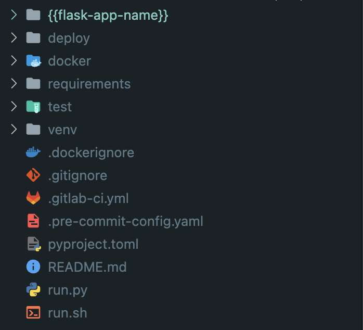Click the info icon beside README.md
Viewport: 363px width, 330px height.
pyautogui.click(x=33, y=267)
